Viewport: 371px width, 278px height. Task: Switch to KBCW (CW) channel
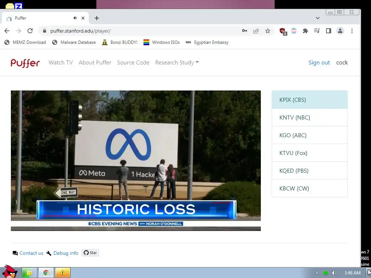point(310,188)
